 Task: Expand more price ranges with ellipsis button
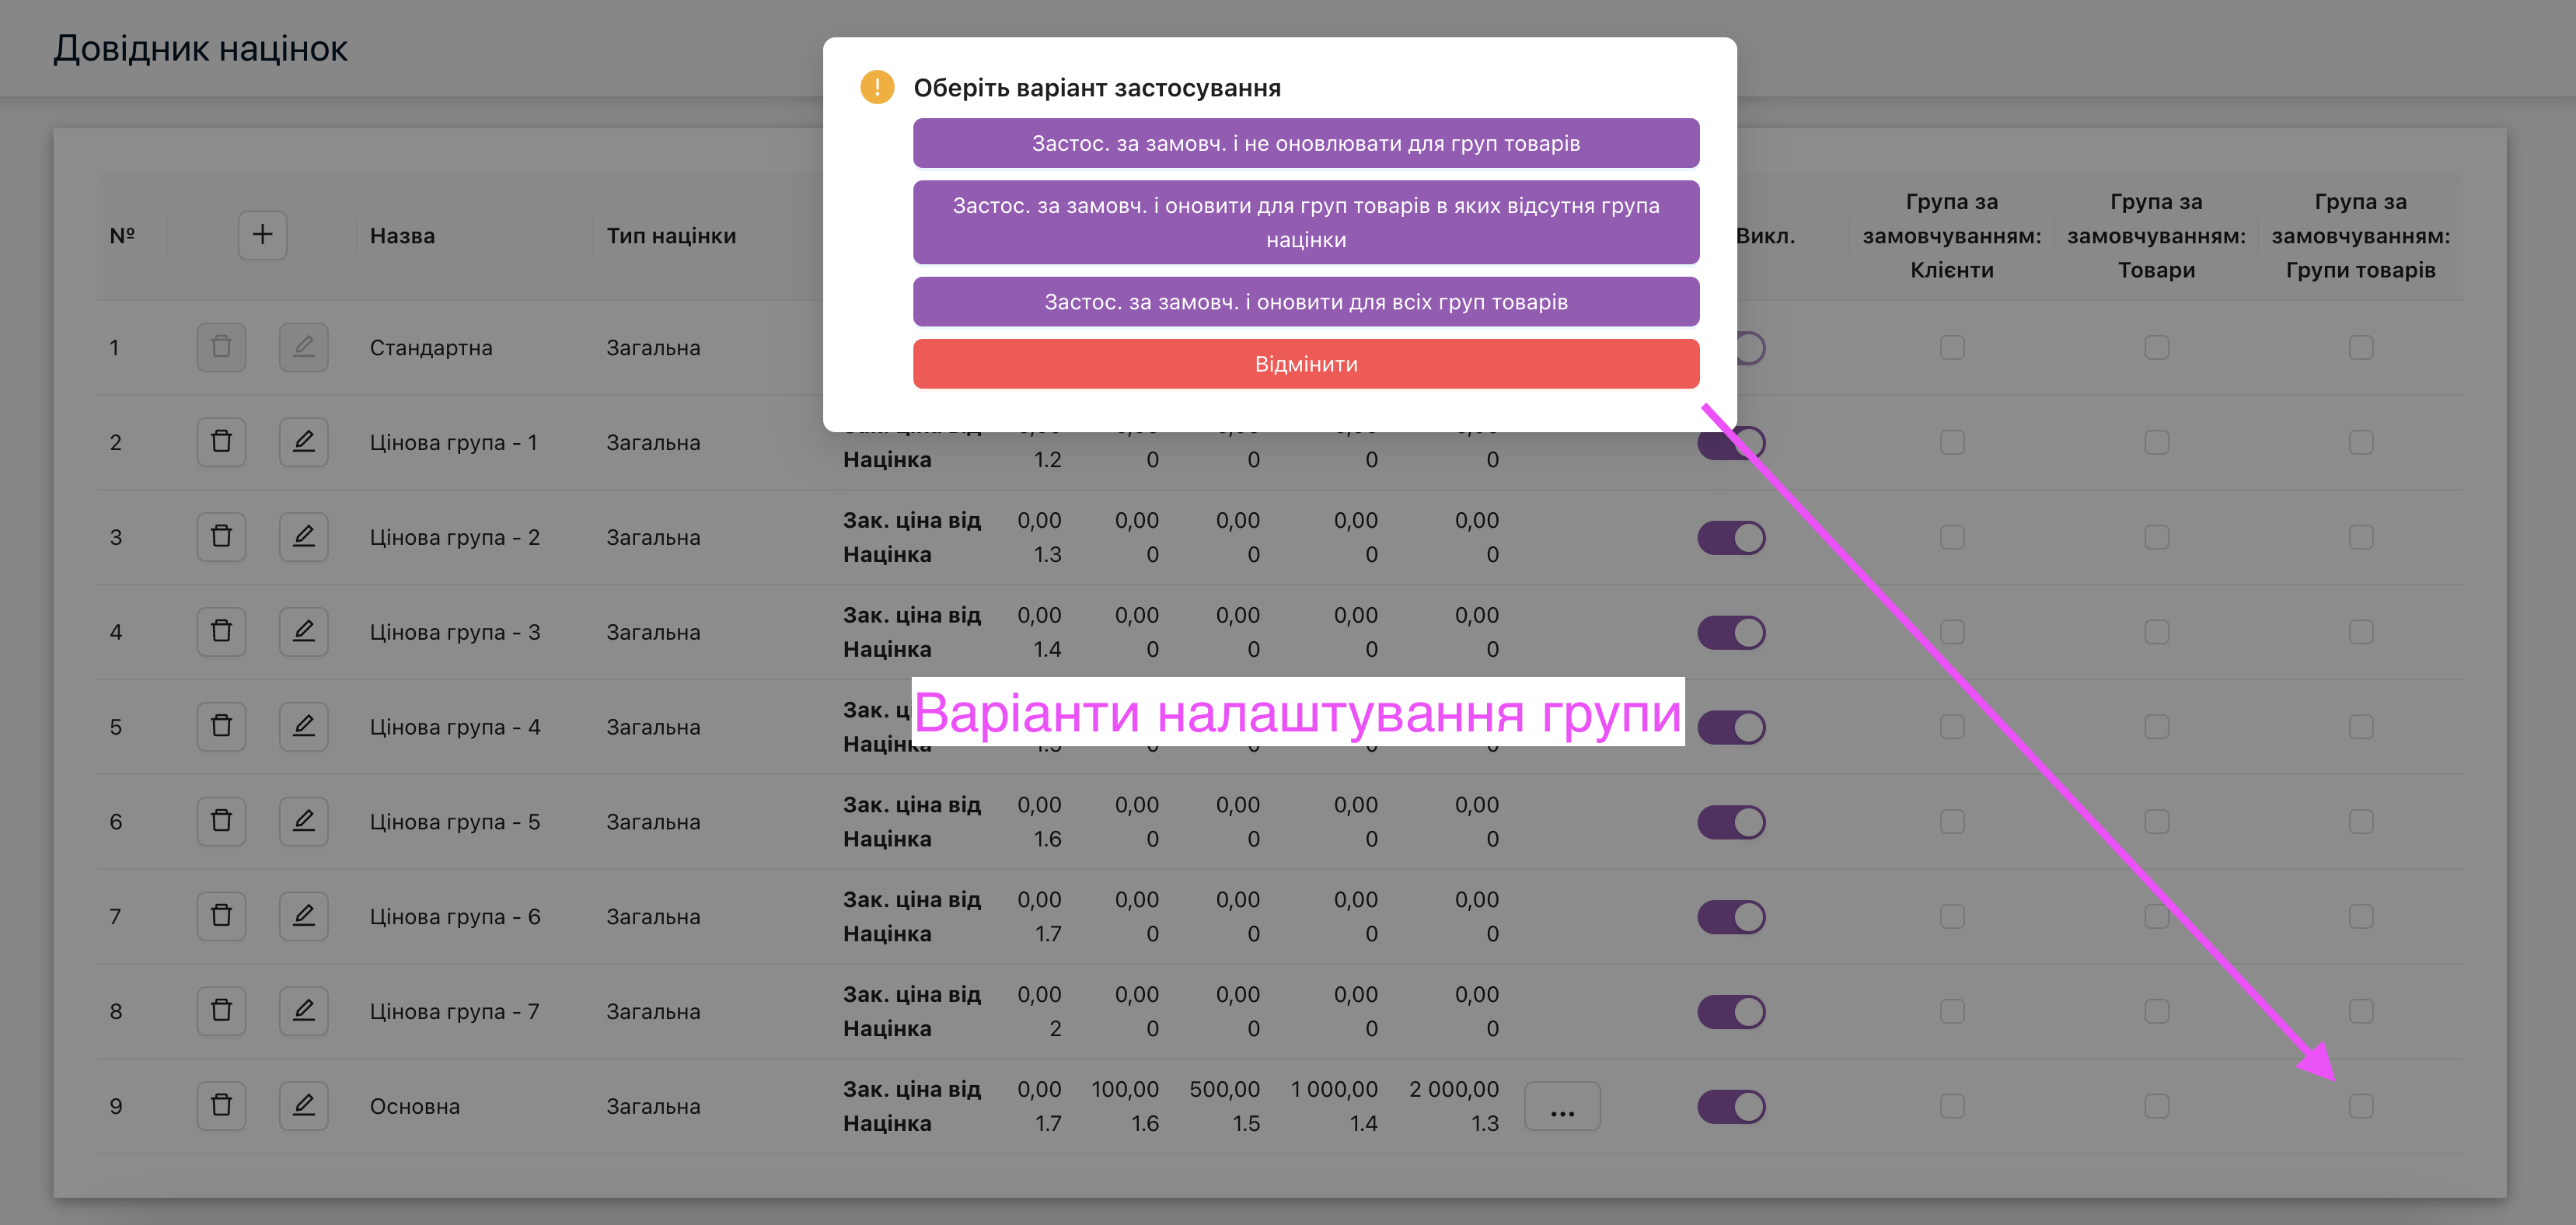[x=1562, y=1106]
